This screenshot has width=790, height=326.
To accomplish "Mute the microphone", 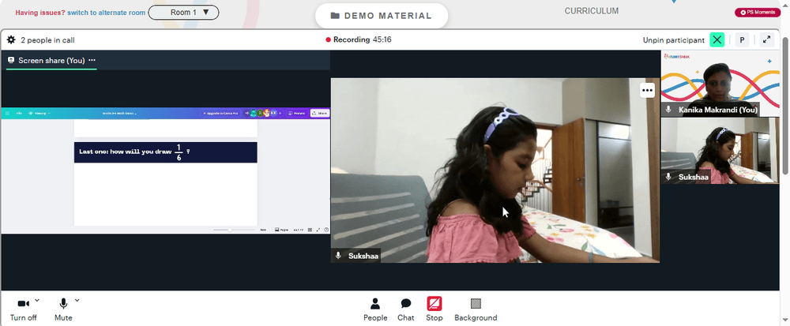I will tap(63, 309).
